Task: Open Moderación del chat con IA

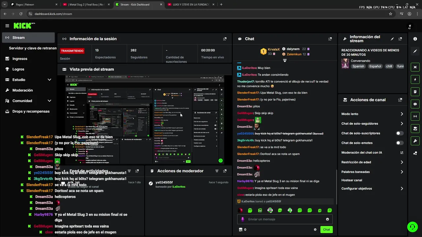Action: pos(372,152)
